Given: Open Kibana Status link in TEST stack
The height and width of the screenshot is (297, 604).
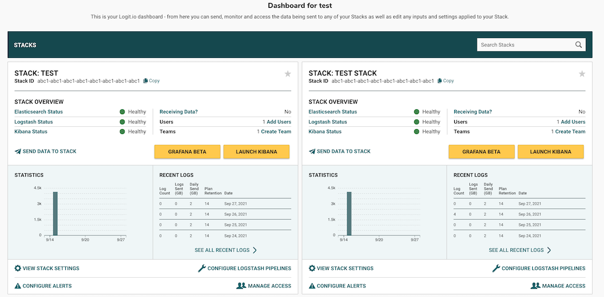Looking at the screenshot, I should [x=31, y=132].
